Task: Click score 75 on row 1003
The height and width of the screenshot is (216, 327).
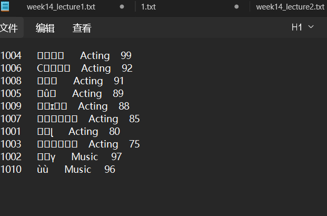Action: [x=134, y=144]
